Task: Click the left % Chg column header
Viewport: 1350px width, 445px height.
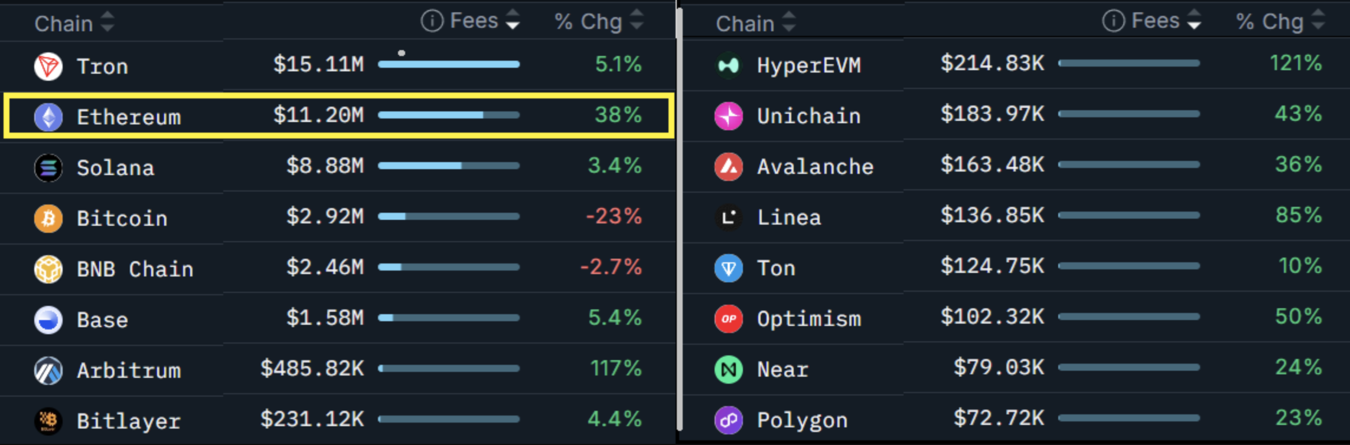Action: pyautogui.click(x=588, y=21)
